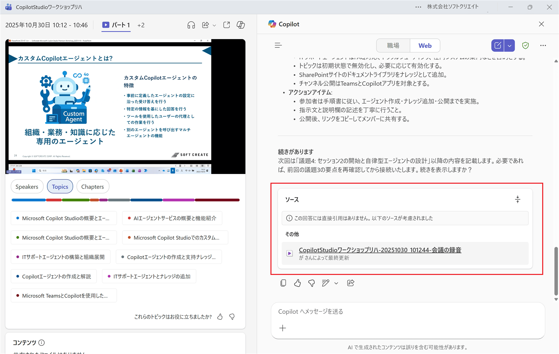Copy the Copilot response
Image resolution: width=559 pixels, height=354 pixels.
(x=283, y=283)
